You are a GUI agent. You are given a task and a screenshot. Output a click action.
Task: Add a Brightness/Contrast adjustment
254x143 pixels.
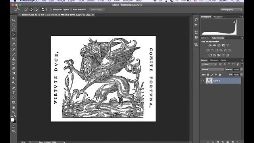tap(210, 45)
